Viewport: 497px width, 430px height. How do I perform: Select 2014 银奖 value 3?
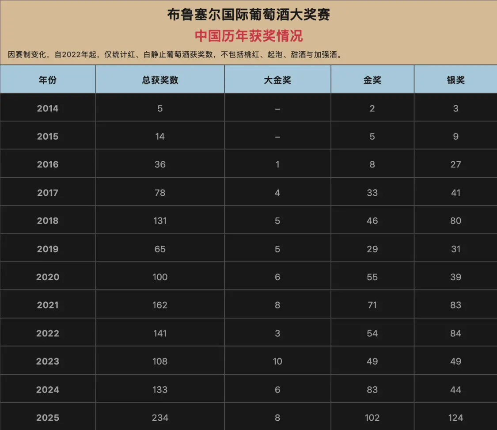click(x=455, y=108)
